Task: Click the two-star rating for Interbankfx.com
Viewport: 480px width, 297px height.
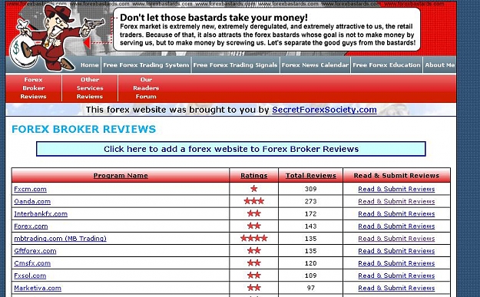Action: point(253,213)
